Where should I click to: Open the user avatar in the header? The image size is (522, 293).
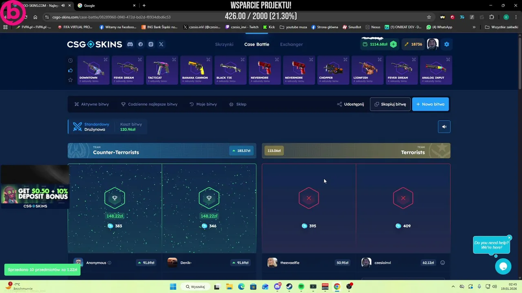point(432,44)
